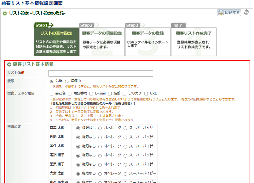Click the 状態 row label
254x183 pixels.
pos(11,81)
